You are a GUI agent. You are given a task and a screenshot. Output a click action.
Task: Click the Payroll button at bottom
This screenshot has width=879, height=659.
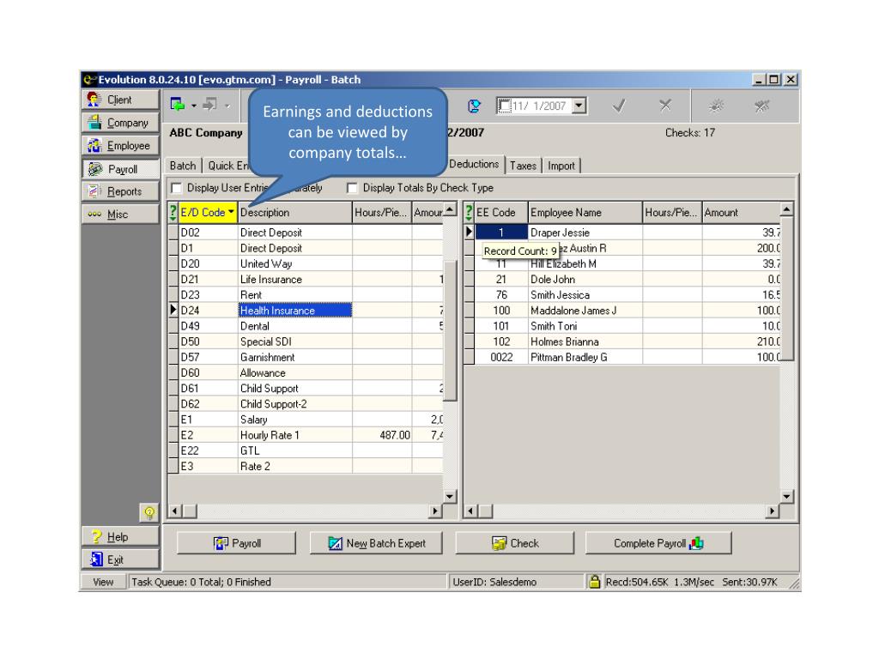click(237, 543)
